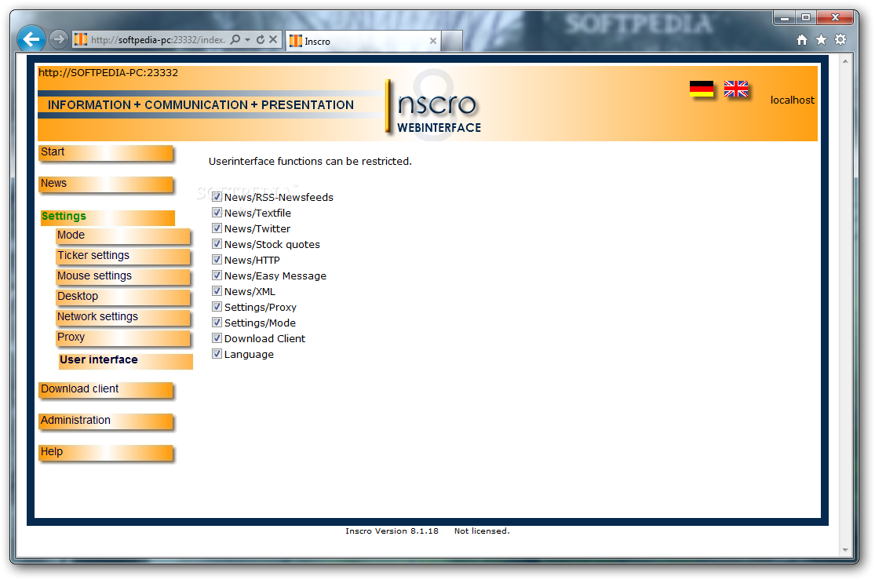
Task: Maximize the browser window
Action: pyautogui.click(x=806, y=17)
